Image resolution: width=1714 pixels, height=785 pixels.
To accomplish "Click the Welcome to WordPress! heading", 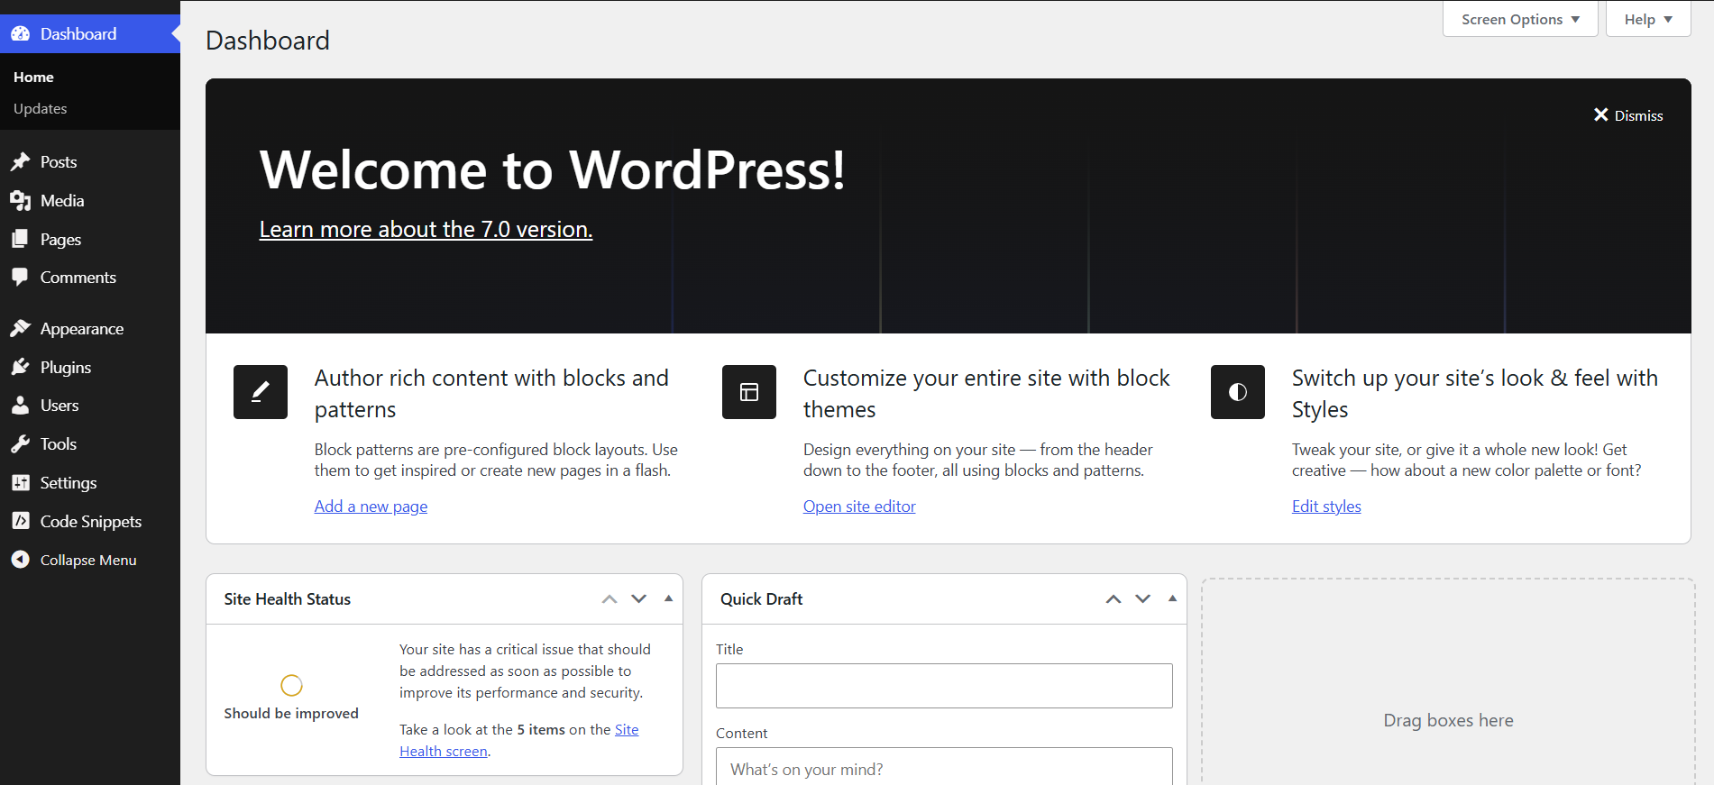I will (x=553, y=169).
